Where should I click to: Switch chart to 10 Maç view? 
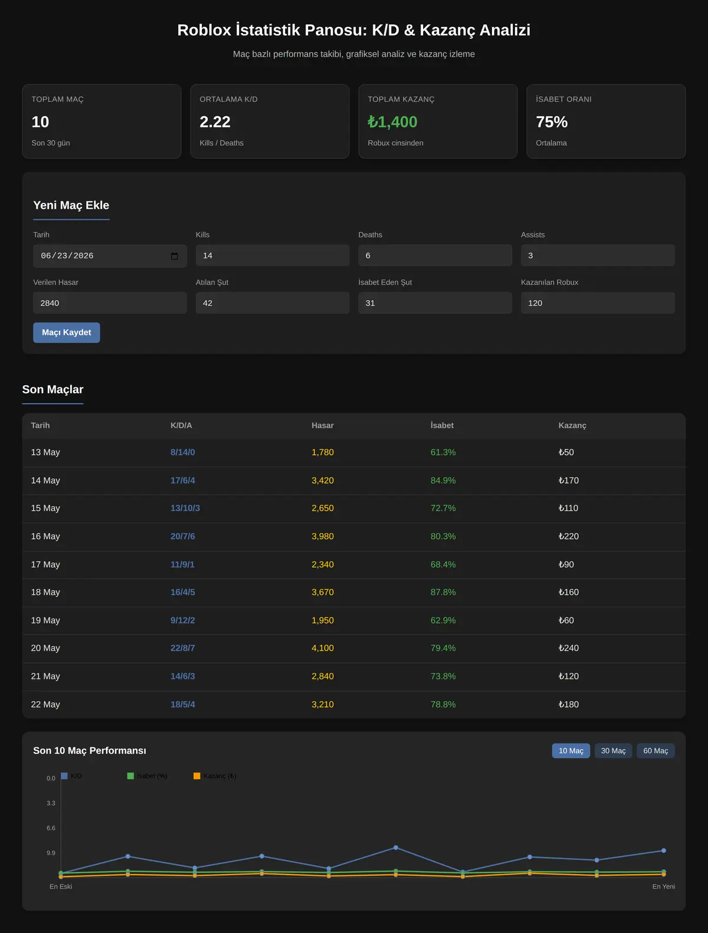click(571, 751)
